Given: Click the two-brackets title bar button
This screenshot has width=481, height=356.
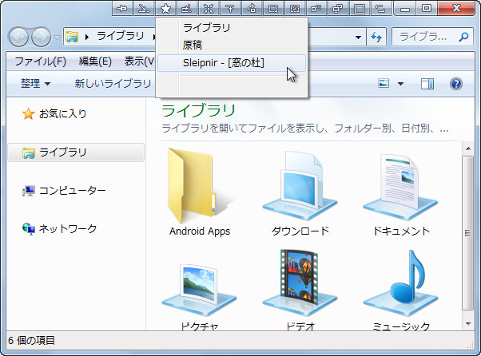Looking at the screenshot, I should point(380,8).
